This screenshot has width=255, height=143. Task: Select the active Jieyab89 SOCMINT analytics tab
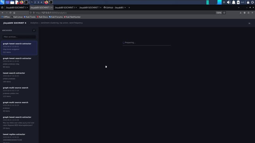(x=41, y=8)
